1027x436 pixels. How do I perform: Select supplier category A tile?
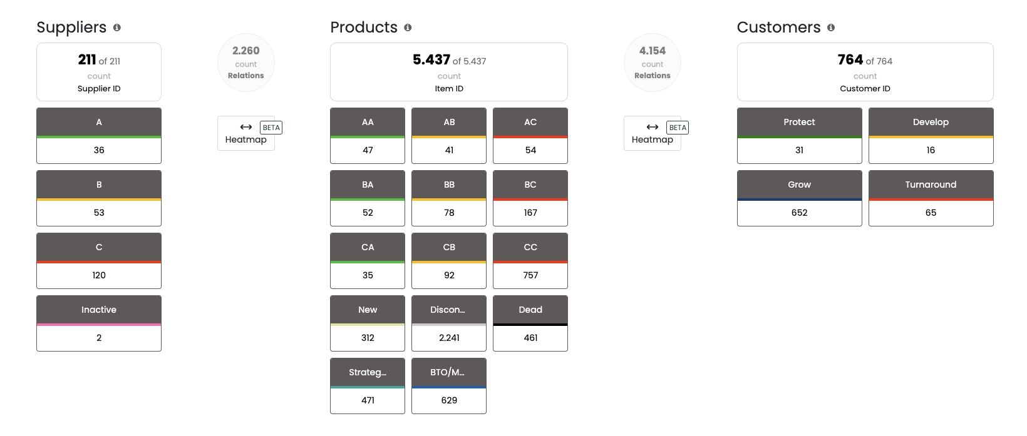(99, 135)
